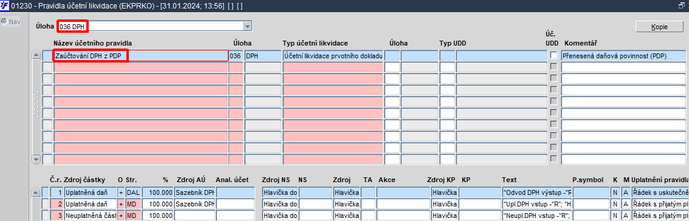The image size is (689, 221).
Task: Click DAL value in row 1 Str. column
Action: (x=132, y=192)
